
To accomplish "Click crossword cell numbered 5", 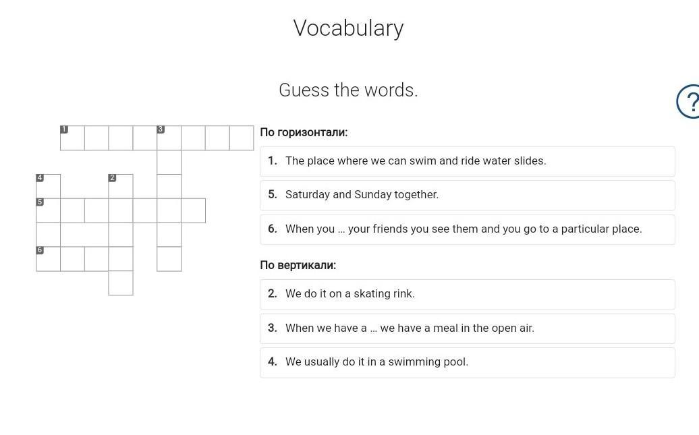I will [48, 210].
